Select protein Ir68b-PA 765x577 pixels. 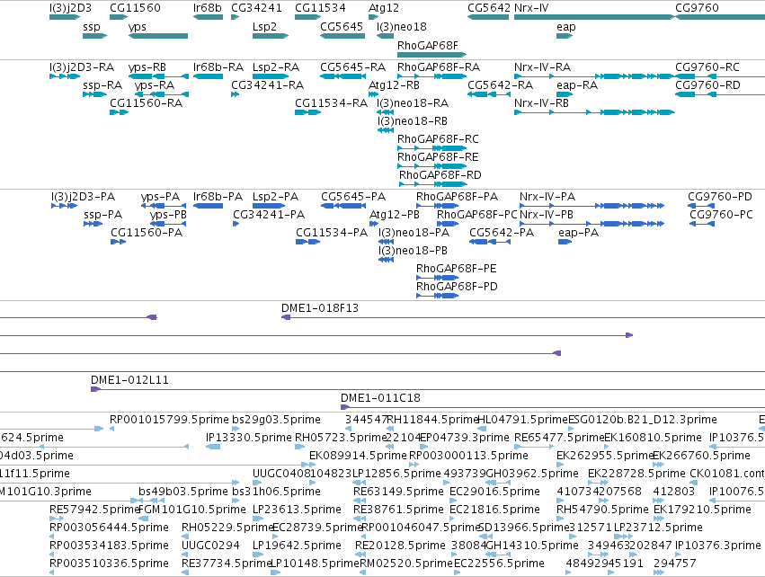[x=218, y=197]
